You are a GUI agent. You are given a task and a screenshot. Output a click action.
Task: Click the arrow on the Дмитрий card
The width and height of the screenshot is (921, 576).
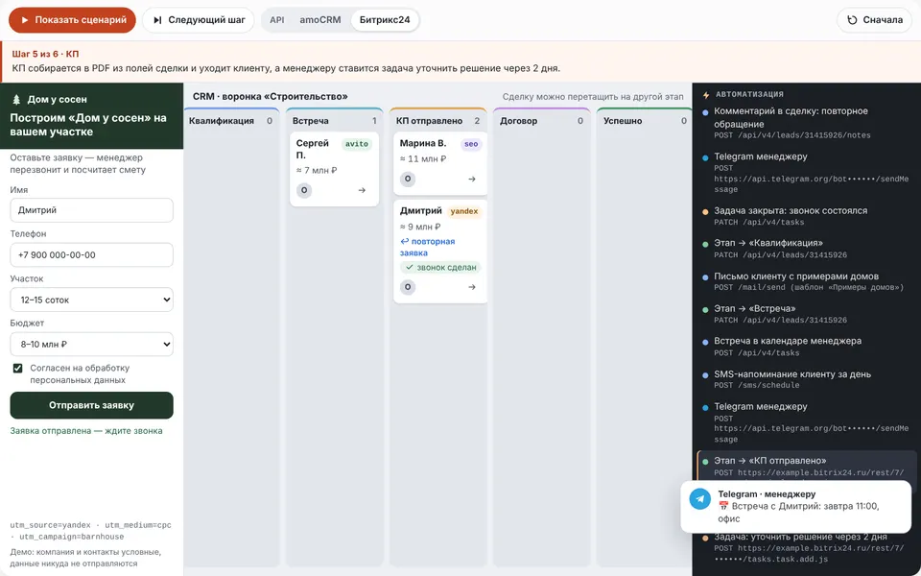tap(472, 287)
